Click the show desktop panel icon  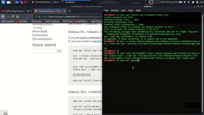[17, 2]
